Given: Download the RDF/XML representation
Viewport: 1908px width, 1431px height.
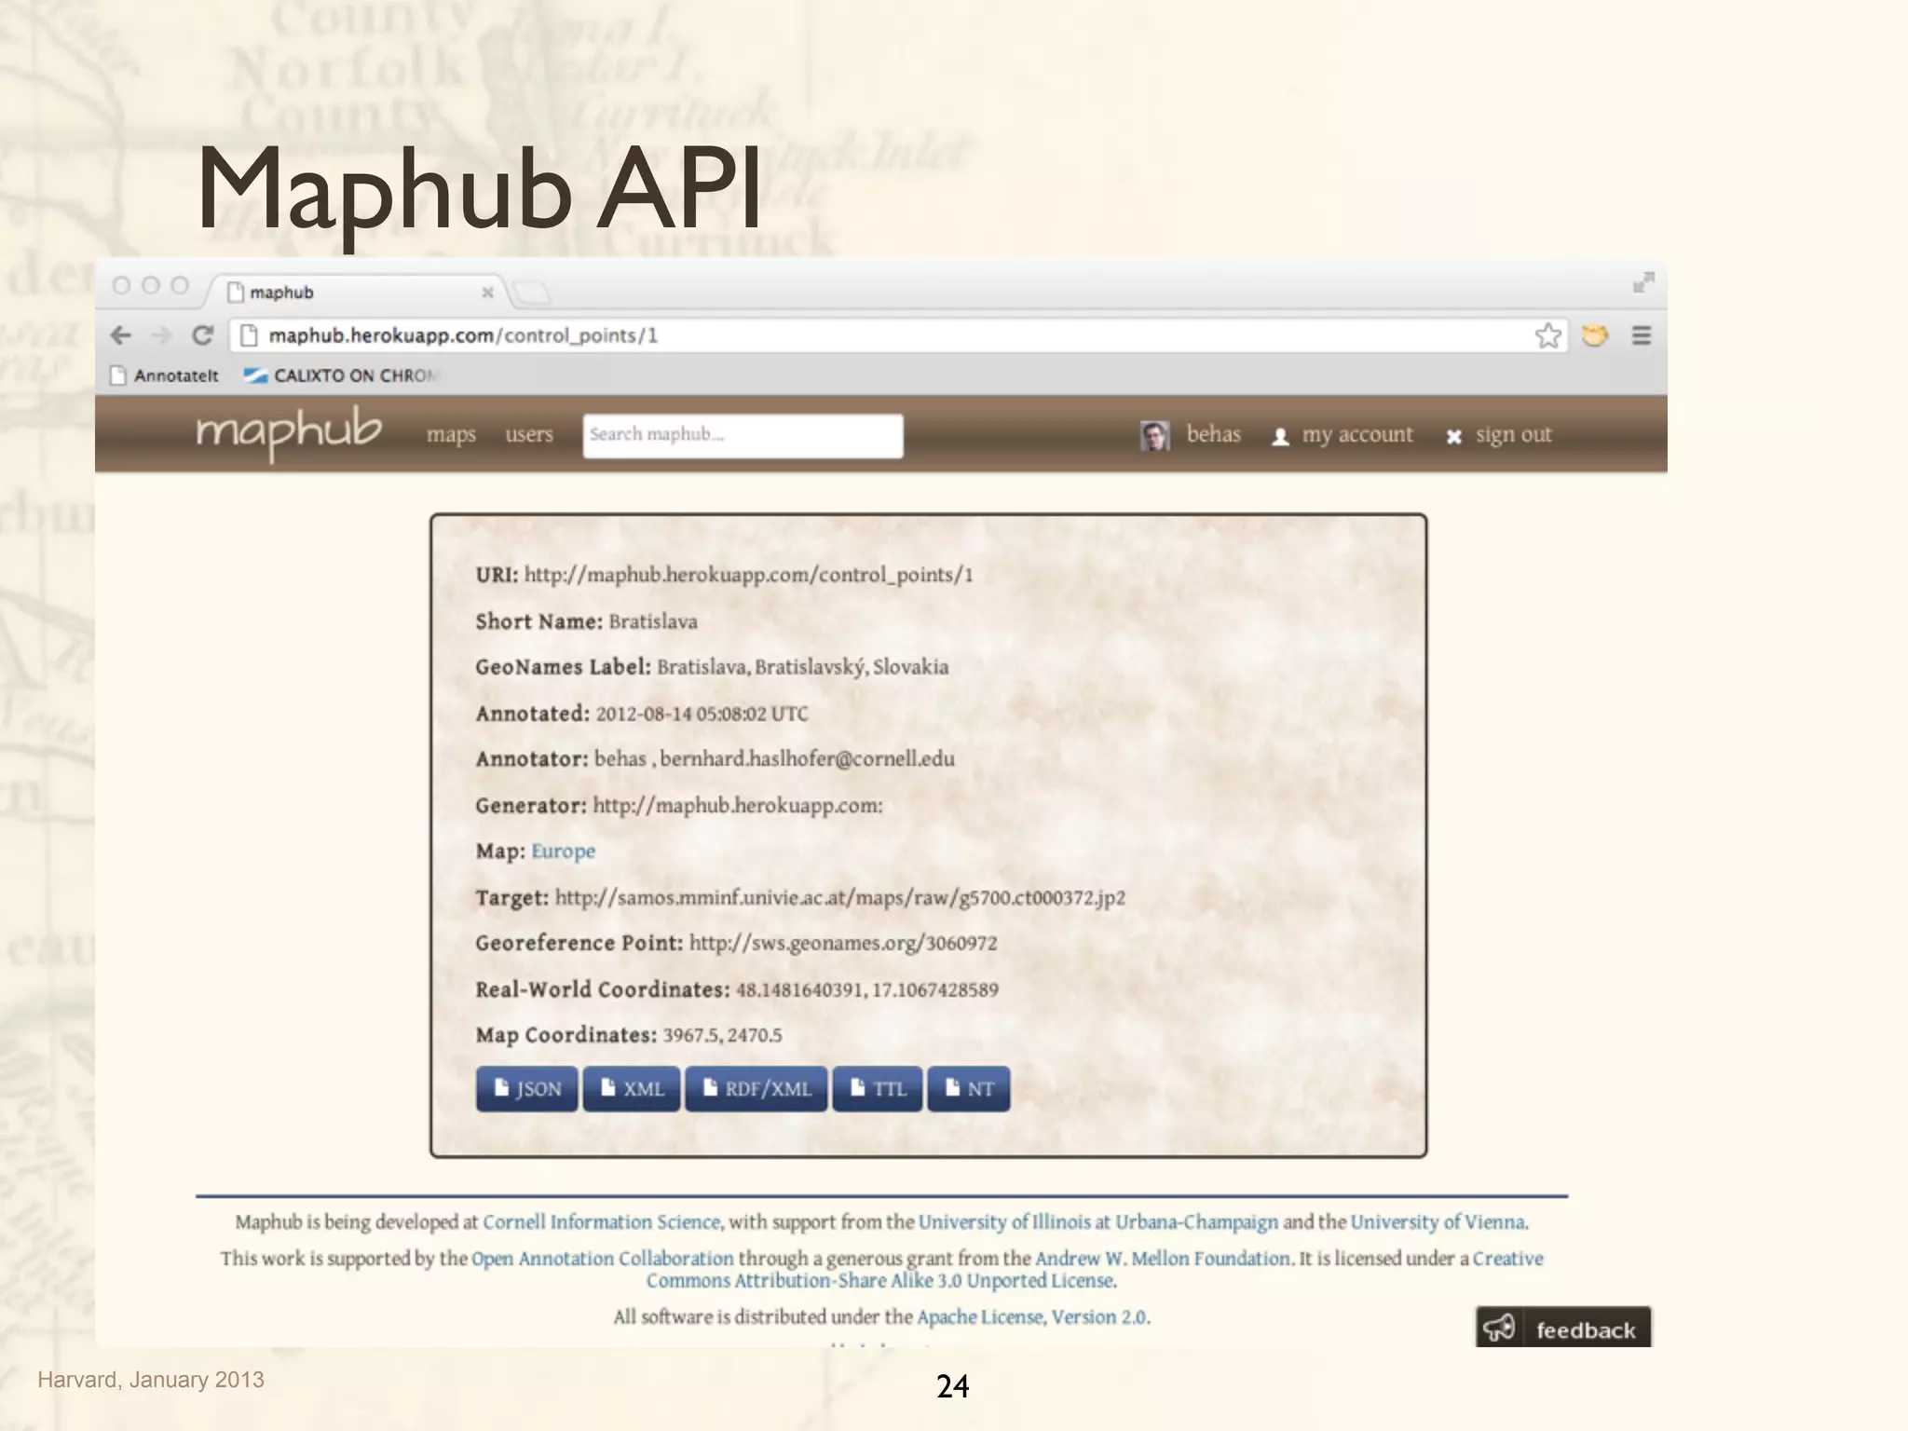Looking at the screenshot, I should (756, 1089).
